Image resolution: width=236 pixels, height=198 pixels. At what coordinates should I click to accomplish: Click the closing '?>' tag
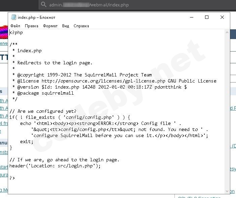(12, 178)
